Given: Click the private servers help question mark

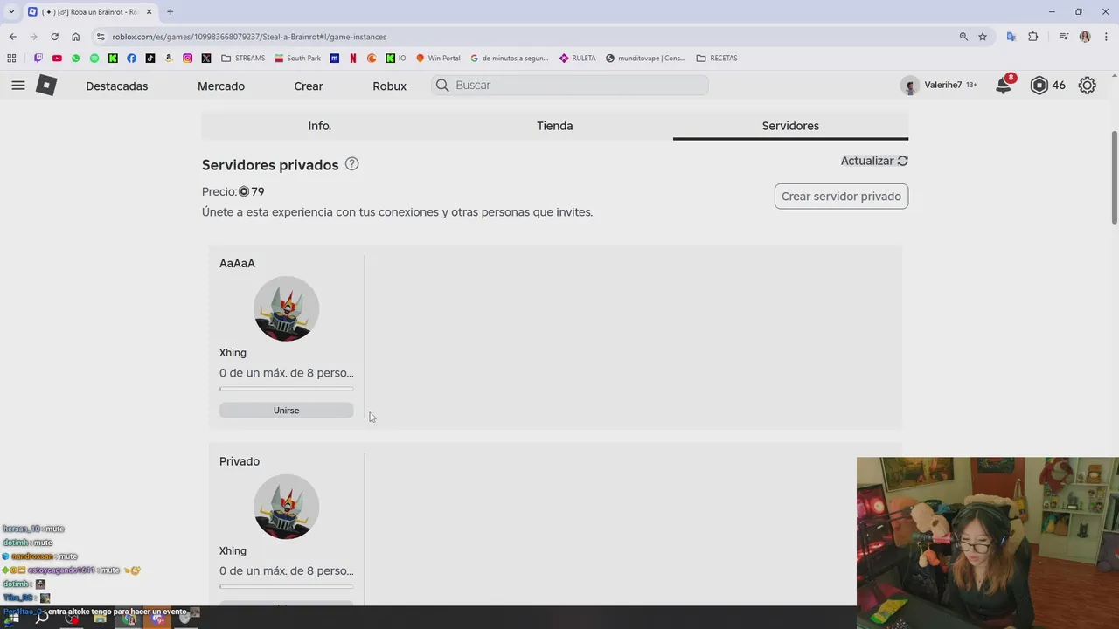Looking at the screenshot, I should [x=351, y=164].
